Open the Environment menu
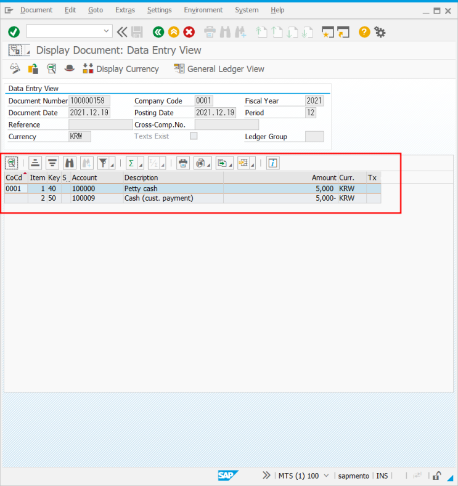Image resolution: width=458 pixels, height=486 pixels. 203,10
